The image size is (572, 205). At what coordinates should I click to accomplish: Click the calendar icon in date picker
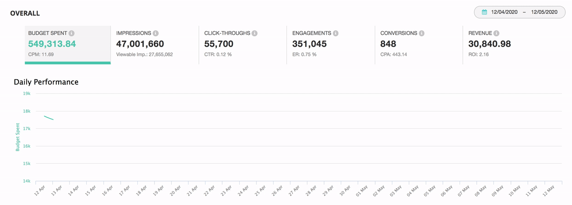pyautogui.click(x=484, y=12)
